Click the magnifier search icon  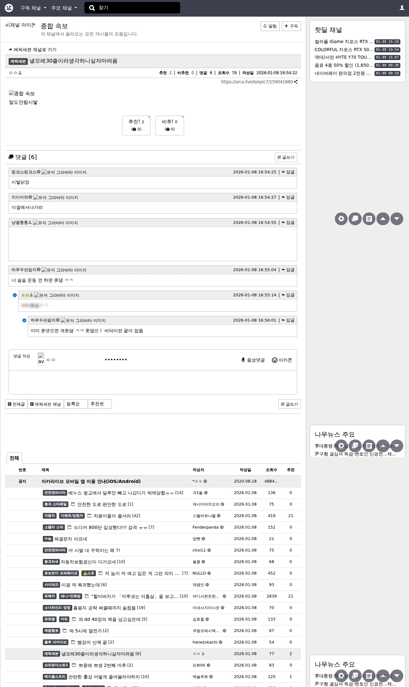click(x=92, y=8)
